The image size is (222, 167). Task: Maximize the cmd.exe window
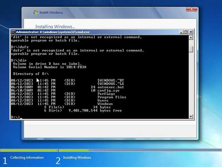click(186, 32)
